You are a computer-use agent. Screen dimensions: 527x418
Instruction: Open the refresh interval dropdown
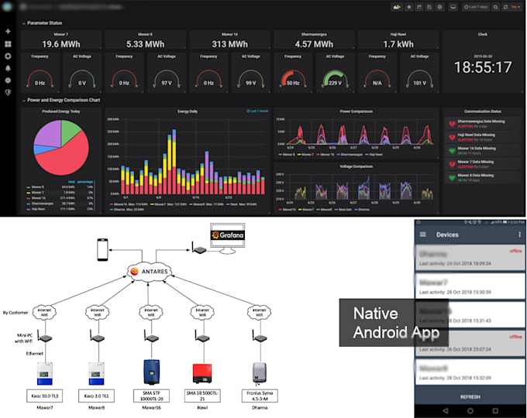click(x=515, y=7)
